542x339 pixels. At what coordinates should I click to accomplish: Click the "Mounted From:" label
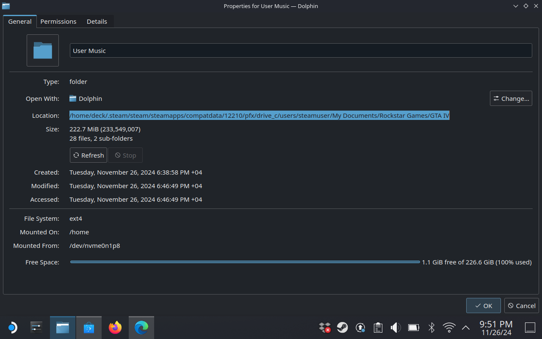[36, 246]
